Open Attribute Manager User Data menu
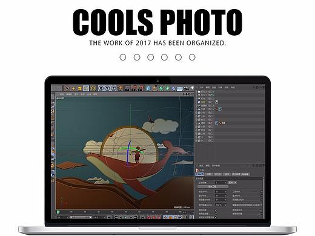This screenshot has height=236, width=315. [216, 166]
